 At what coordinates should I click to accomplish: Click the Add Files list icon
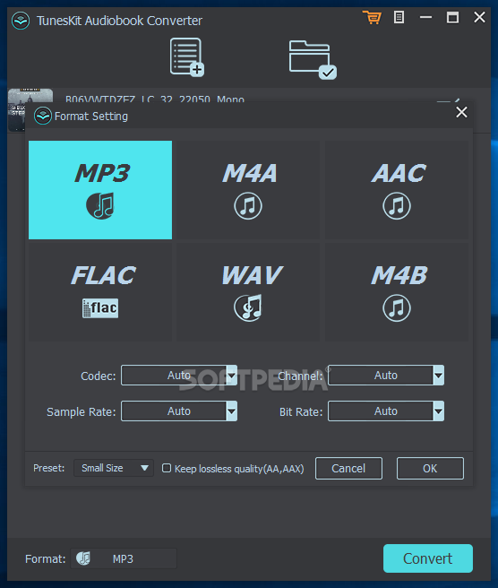pyautogui.click(x=186, y=57)
